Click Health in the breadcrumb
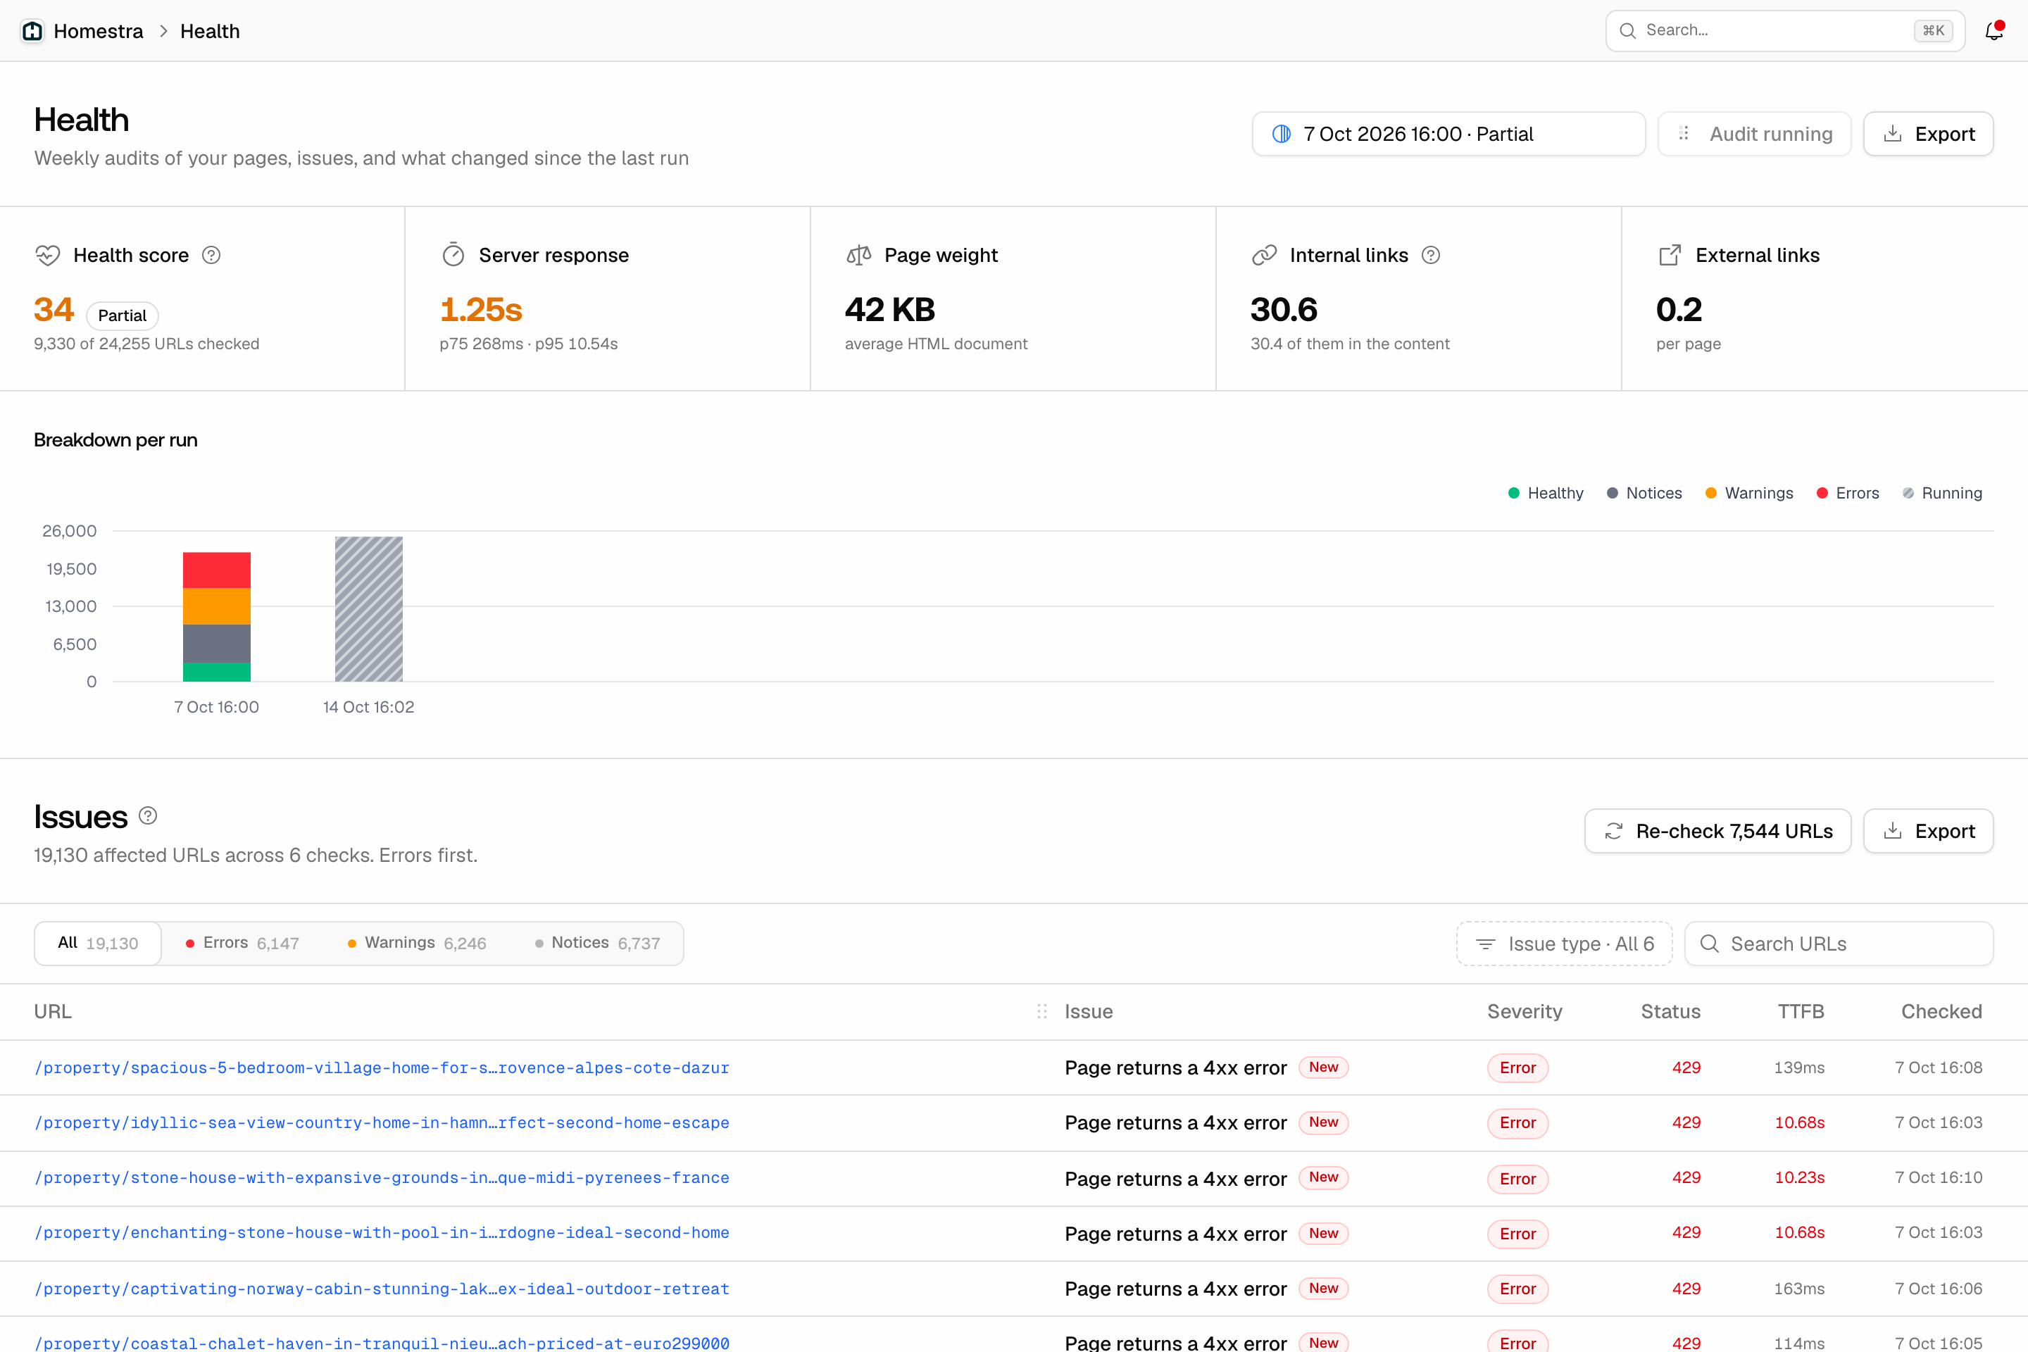Screen dimensions: 2028x1352 click(210, 31)
